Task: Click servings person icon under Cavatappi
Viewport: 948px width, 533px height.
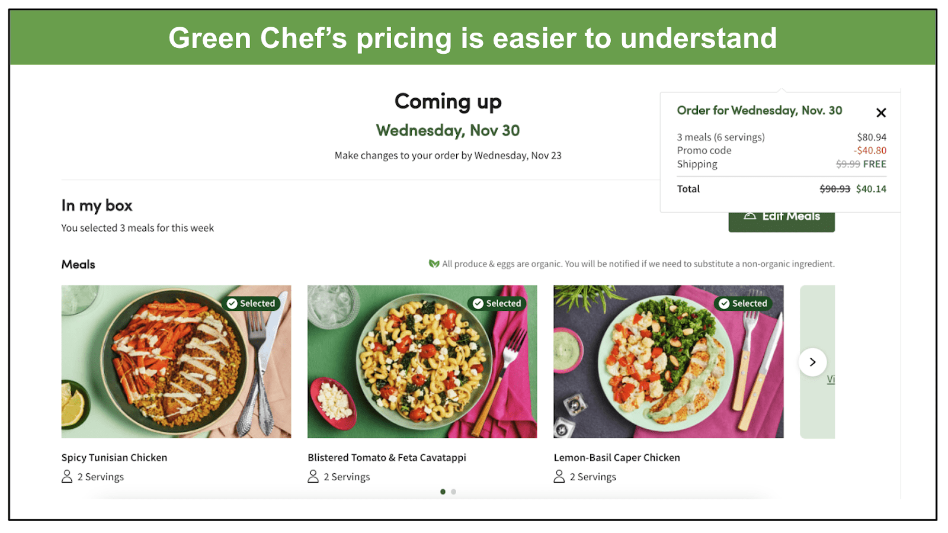Action: (x=313, y=477)
